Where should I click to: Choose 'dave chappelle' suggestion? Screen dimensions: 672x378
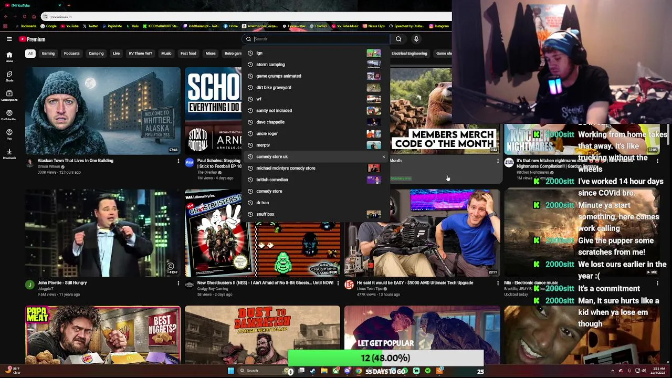(x=317, y=122)
